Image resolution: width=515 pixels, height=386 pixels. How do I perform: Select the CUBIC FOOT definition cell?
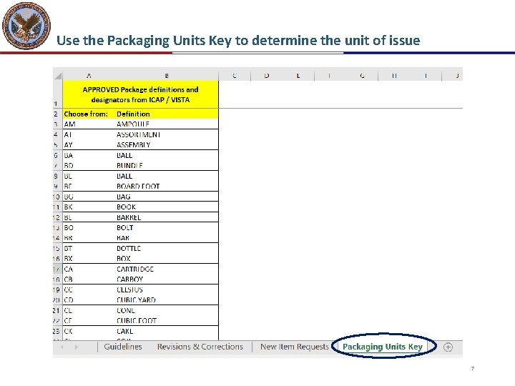[x=167, y=321]
